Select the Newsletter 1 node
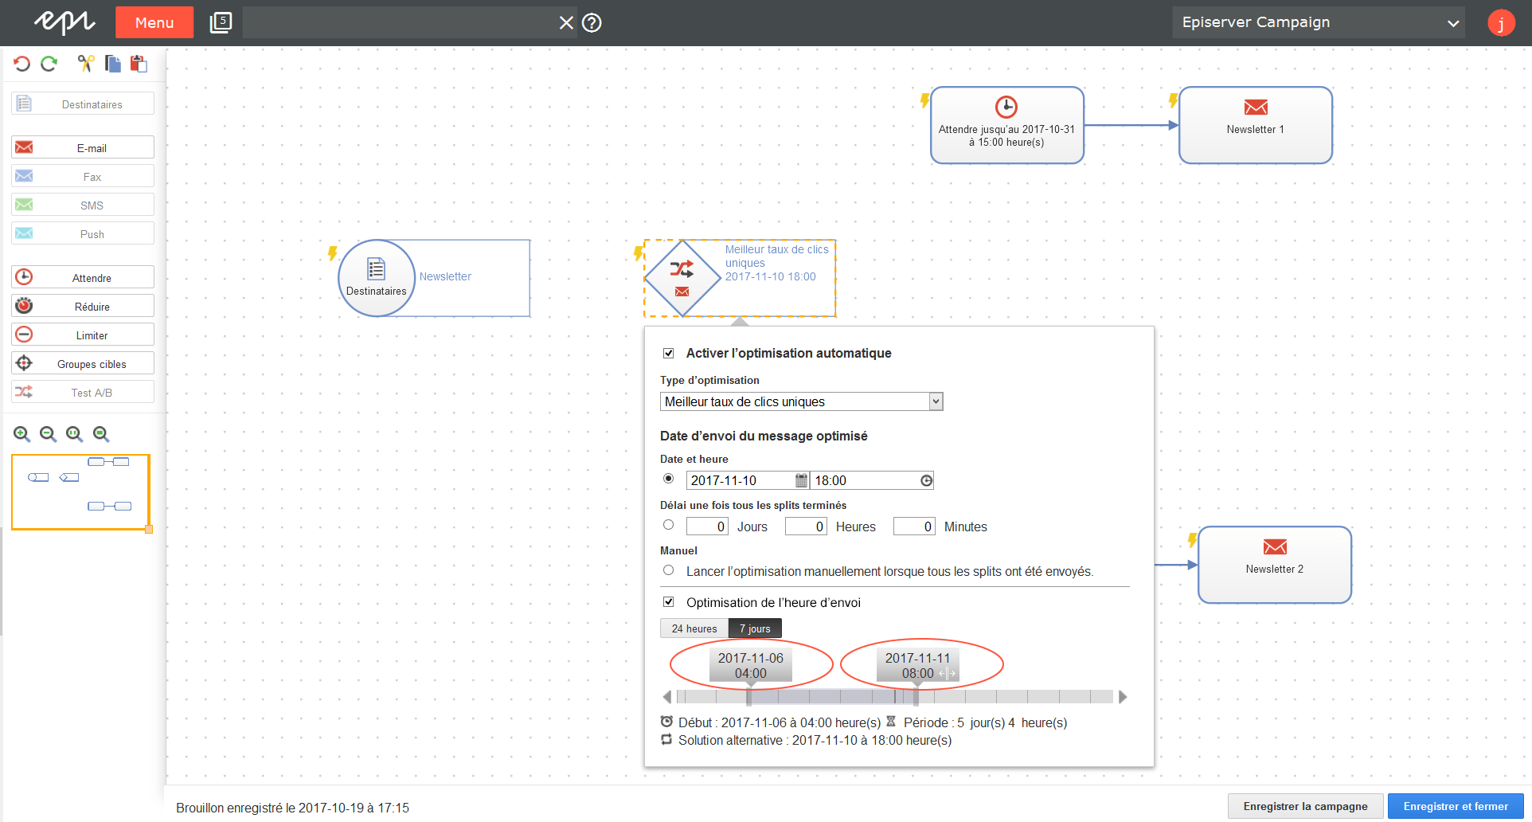This screenshot has width=1532, height=822. (1256, 125)
